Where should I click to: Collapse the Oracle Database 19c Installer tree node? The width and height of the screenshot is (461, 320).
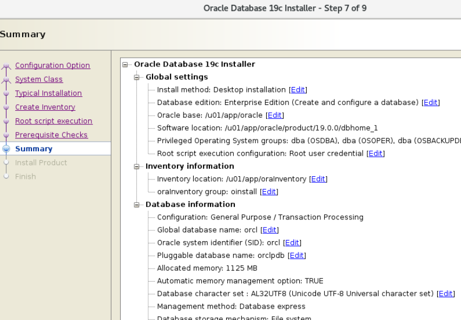[x=125, y=64]
